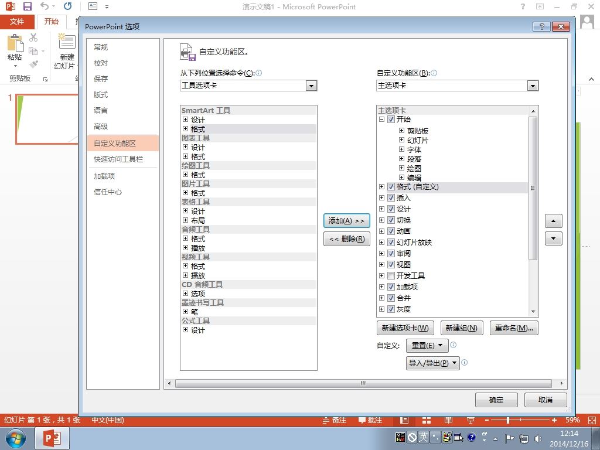Expand the 审阅 tab node

pyautogui.click(x=381, y=253)
